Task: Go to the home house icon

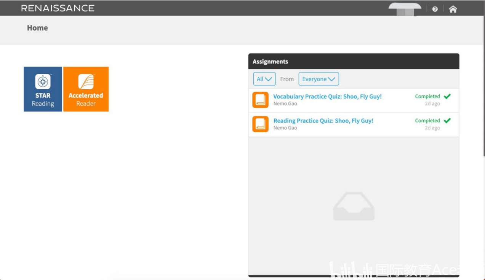Action: [453, 9]
